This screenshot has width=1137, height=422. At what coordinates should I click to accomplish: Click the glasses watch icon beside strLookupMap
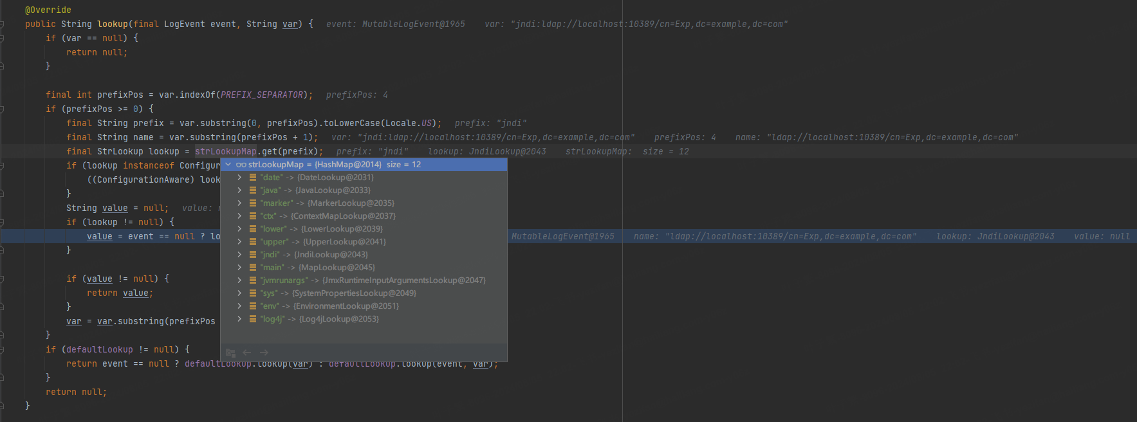[241, 165]
